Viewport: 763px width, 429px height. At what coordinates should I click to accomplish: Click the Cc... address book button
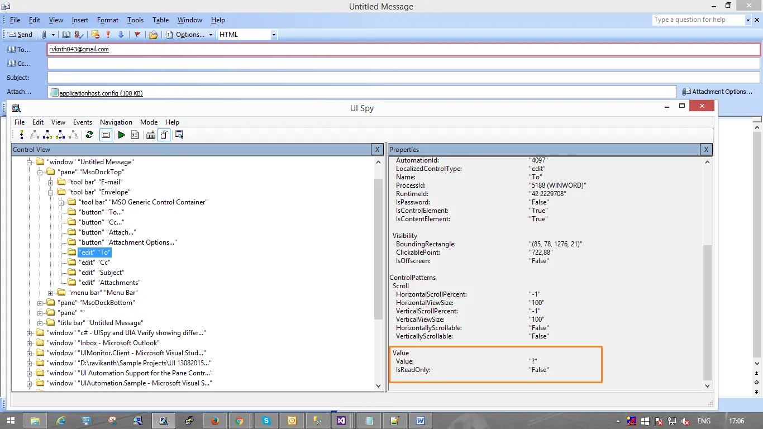(x=19, y=64)
